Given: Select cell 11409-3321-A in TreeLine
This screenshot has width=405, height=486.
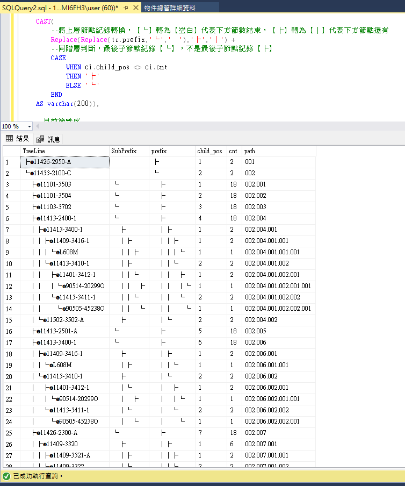Looking at the screenshot, I should click(x=64, y=455).
